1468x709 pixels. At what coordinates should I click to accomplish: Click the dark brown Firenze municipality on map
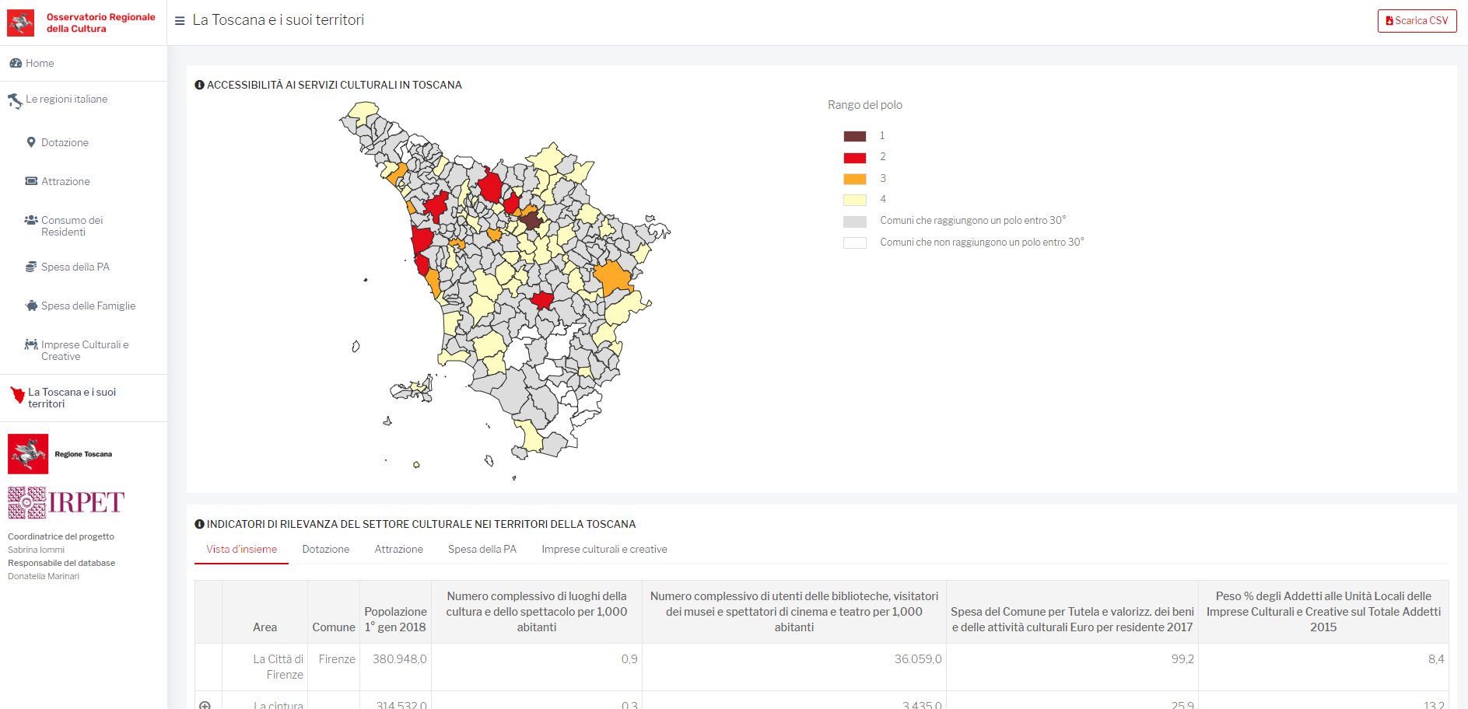point(531,221)
